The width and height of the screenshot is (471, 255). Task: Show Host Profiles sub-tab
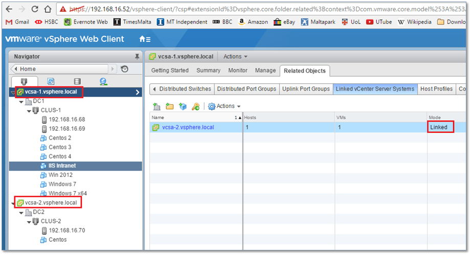(x=436, y=89)
